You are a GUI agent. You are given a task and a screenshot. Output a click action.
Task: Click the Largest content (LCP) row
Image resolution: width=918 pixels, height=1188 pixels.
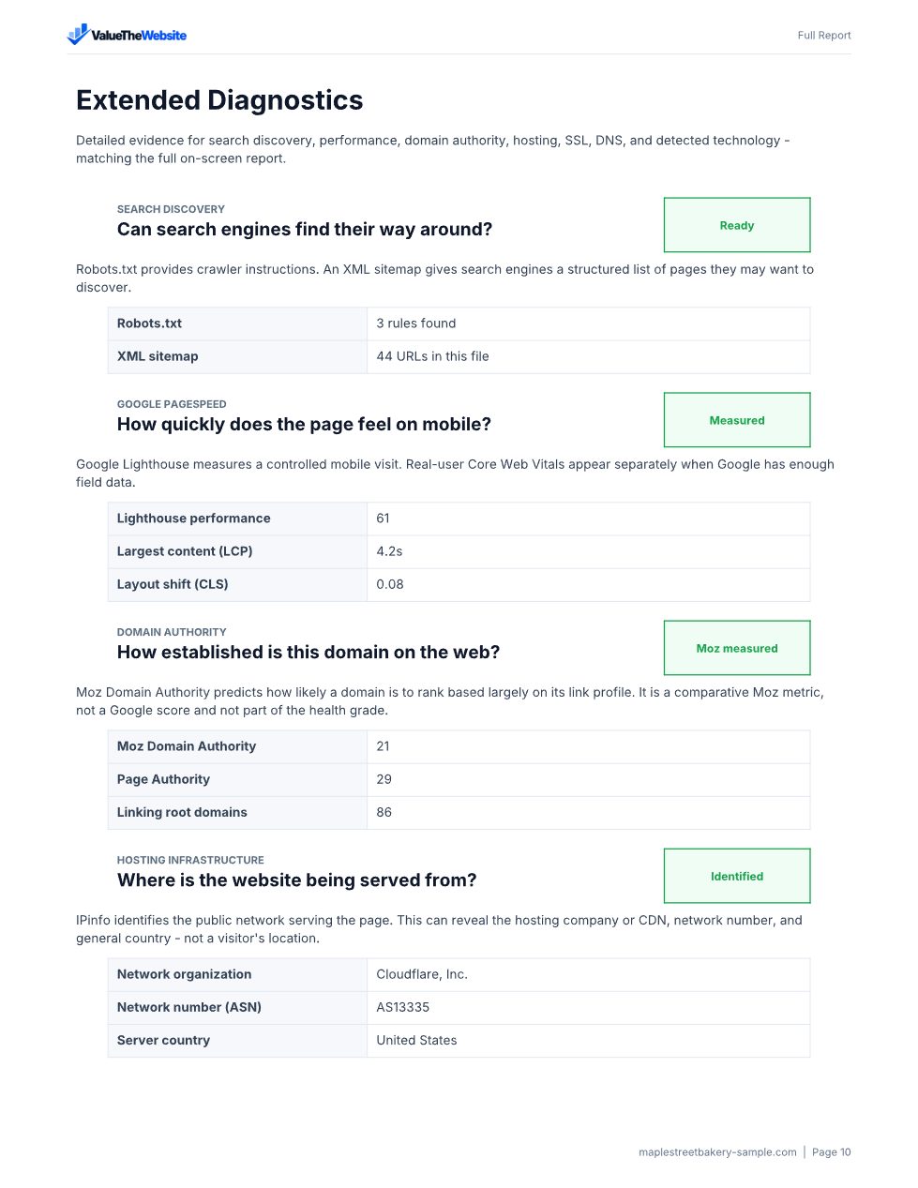coord(459,551)
